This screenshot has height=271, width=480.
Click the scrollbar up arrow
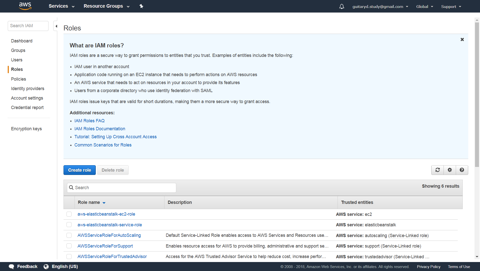click(x=477, y=20)
